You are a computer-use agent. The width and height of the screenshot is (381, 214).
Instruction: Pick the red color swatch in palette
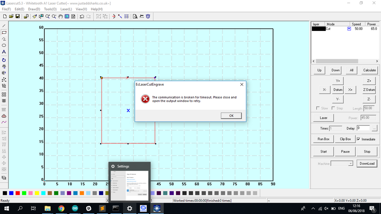click(18, 193)
